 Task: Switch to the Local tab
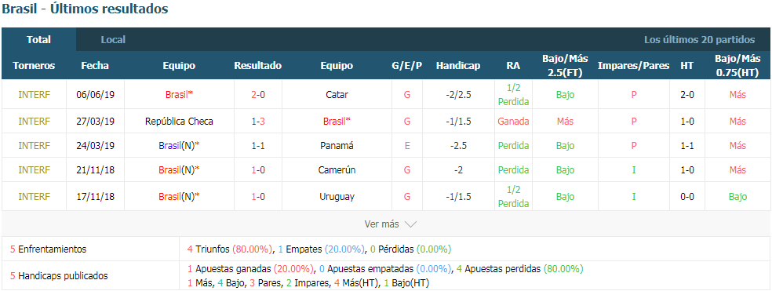(113, 40)
